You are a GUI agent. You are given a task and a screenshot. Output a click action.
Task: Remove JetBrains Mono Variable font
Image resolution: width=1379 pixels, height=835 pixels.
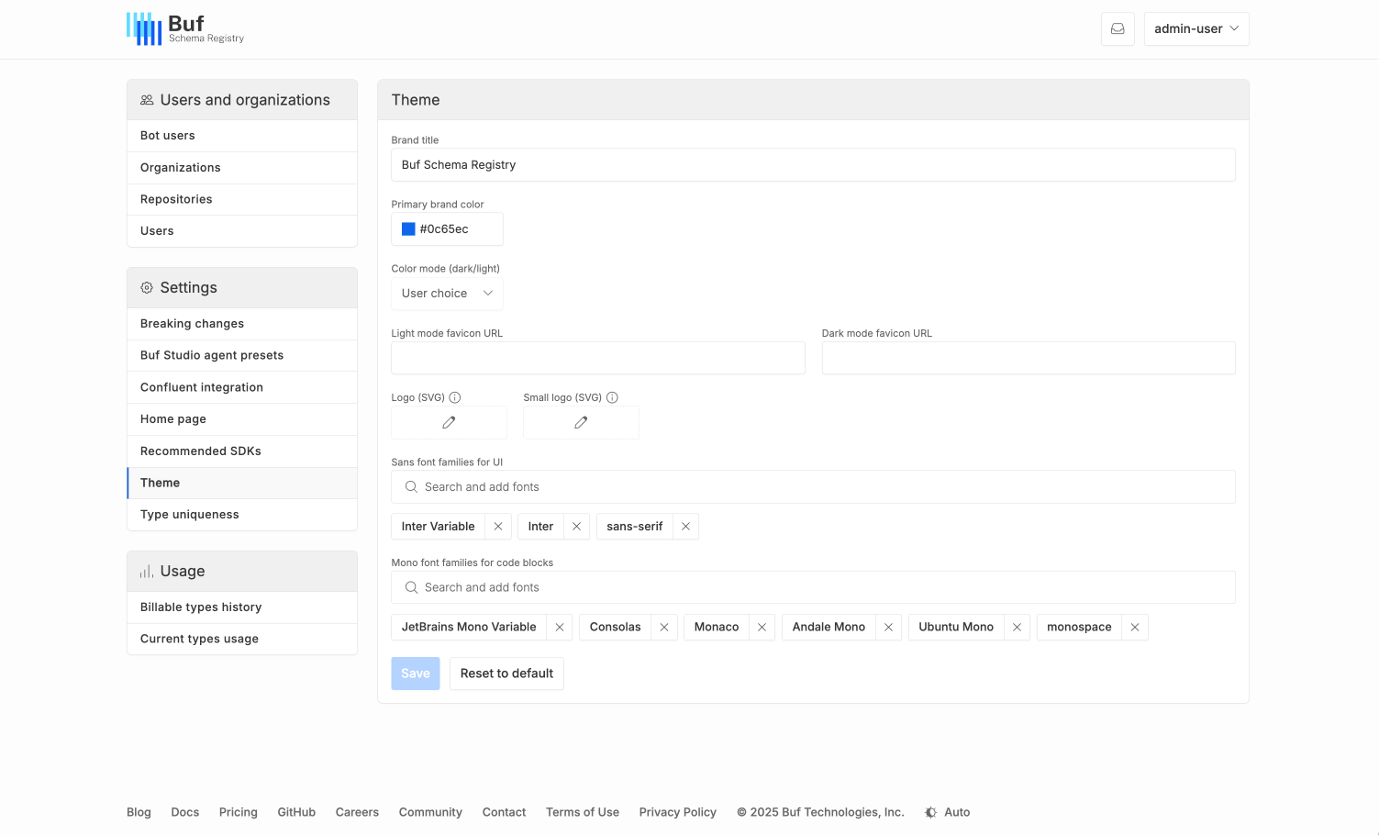560,628
